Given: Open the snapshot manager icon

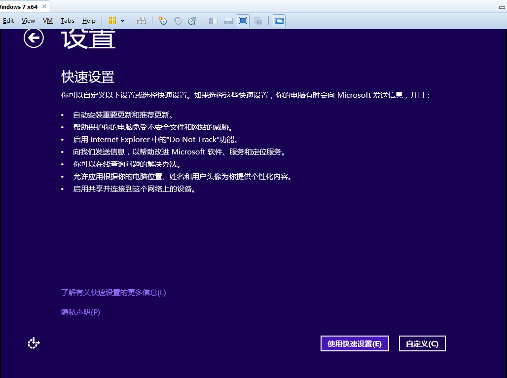Looking at the screenshot, I should [192, 21].
